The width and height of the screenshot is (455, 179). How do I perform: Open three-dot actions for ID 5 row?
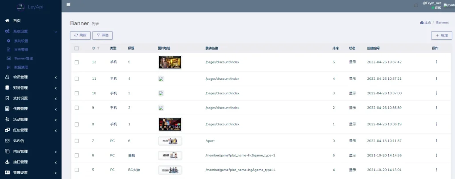pos(436,170)
